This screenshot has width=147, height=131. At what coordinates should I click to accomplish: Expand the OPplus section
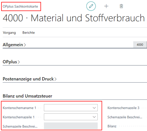coord(11,62)
